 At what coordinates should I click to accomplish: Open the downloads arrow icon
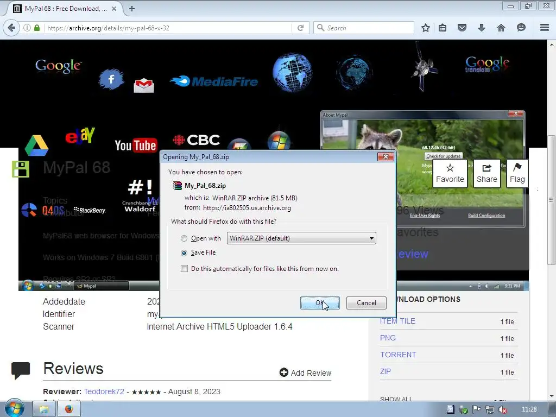click(x=481, y=28)
